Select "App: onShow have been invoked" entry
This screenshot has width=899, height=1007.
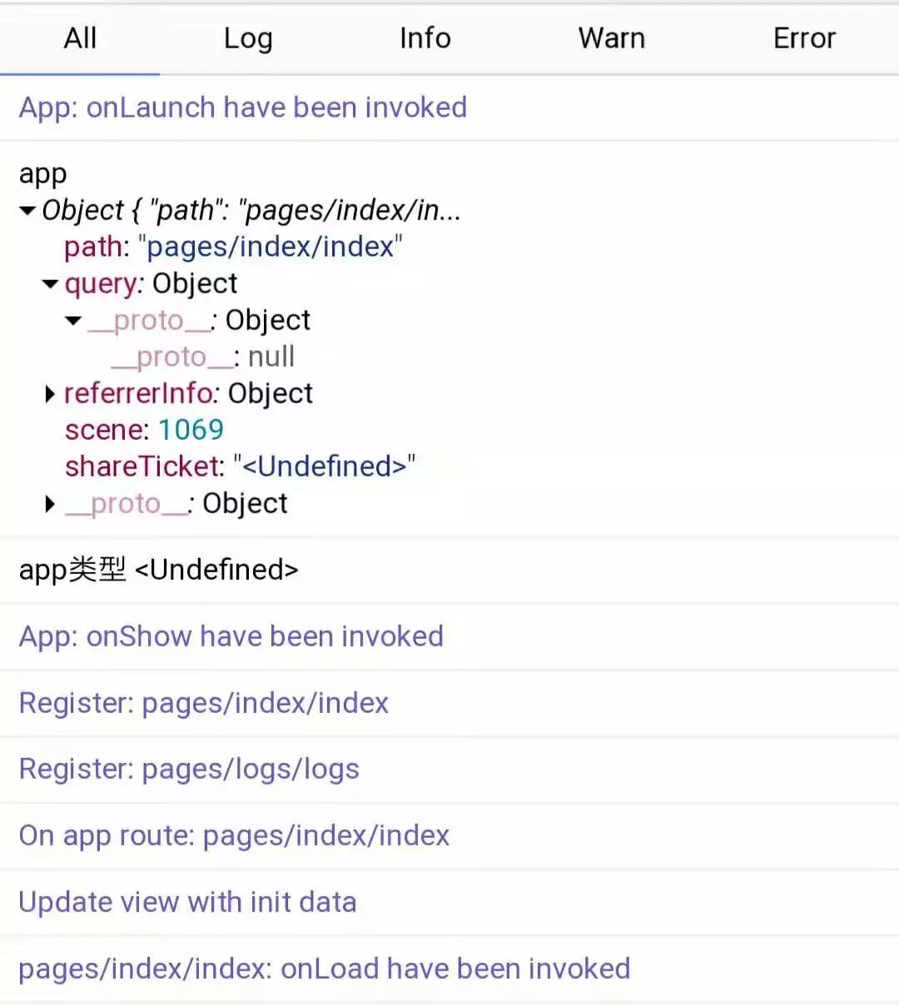pyautogui.click(x=231, y=636)
